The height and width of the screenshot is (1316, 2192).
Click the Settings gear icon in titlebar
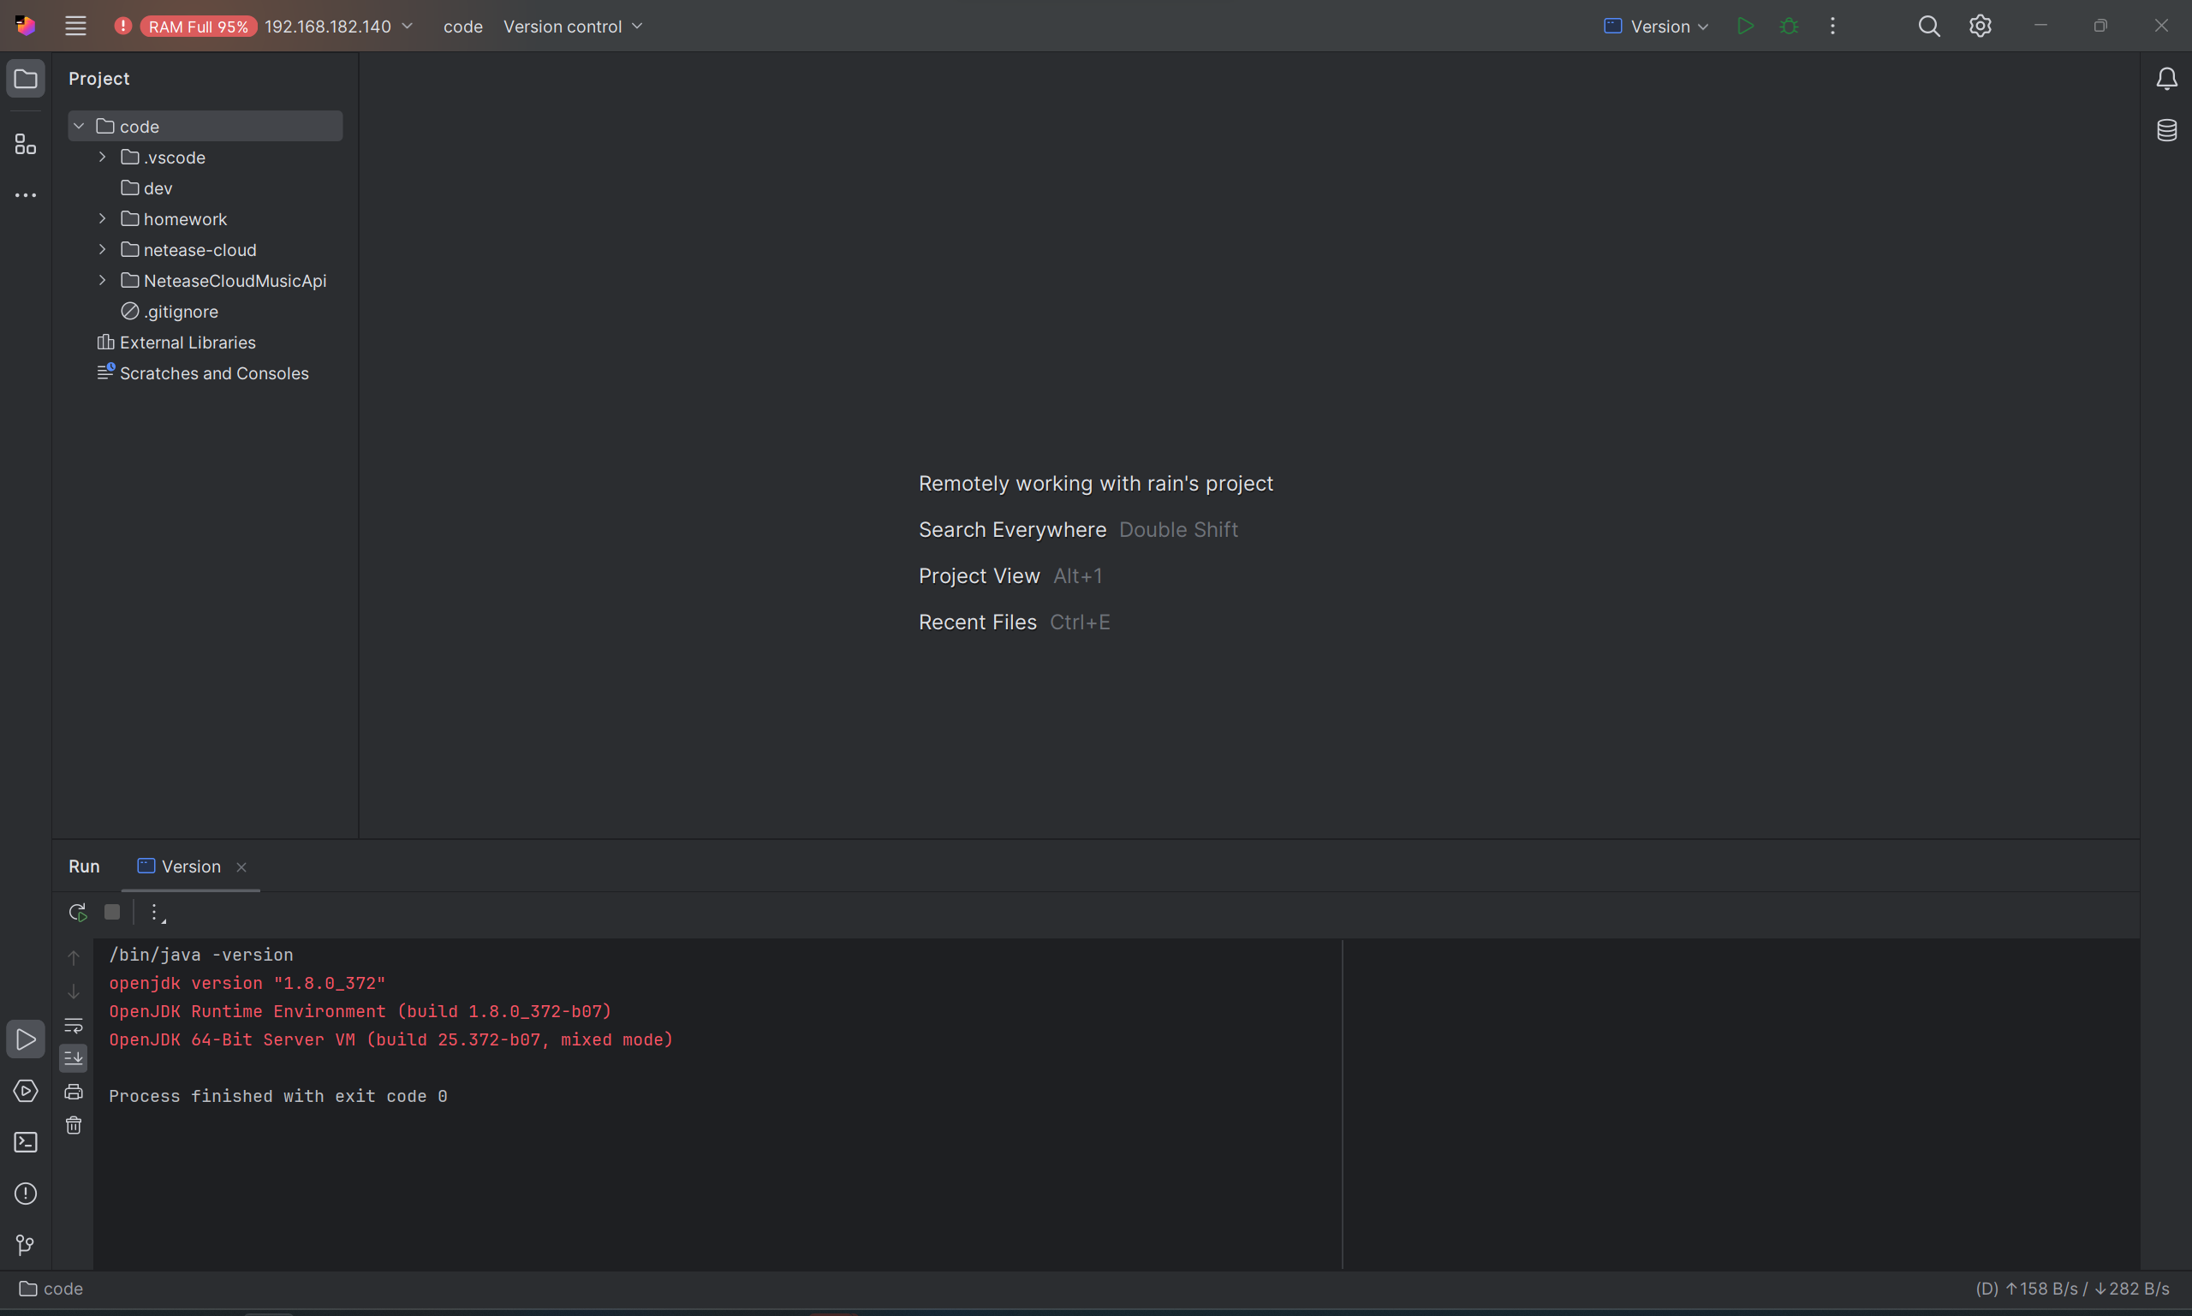pyautogui.click(x=1981, y=25)
